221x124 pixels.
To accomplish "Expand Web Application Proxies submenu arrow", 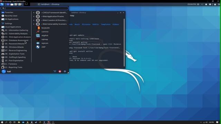I will coord(34,17).
